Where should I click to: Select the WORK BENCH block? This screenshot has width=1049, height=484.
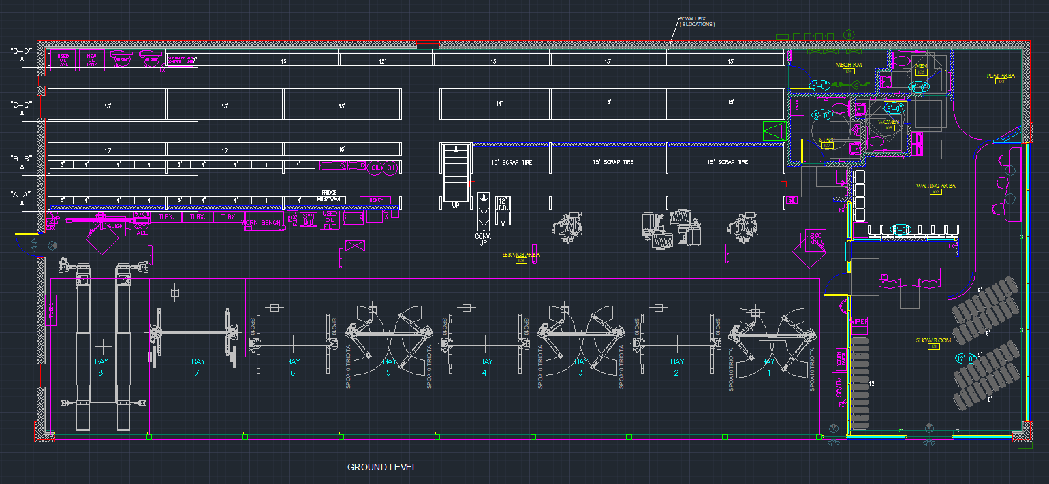coord(263,223)
